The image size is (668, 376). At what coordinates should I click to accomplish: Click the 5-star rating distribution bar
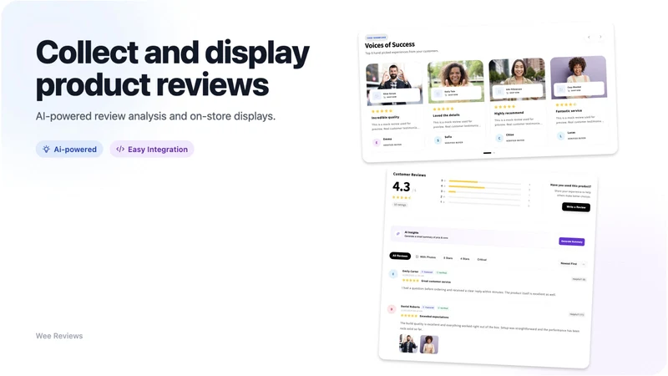pos(484,182)
